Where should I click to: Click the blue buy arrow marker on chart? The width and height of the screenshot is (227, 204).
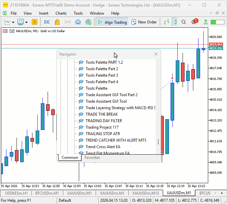tap(162, 153)
